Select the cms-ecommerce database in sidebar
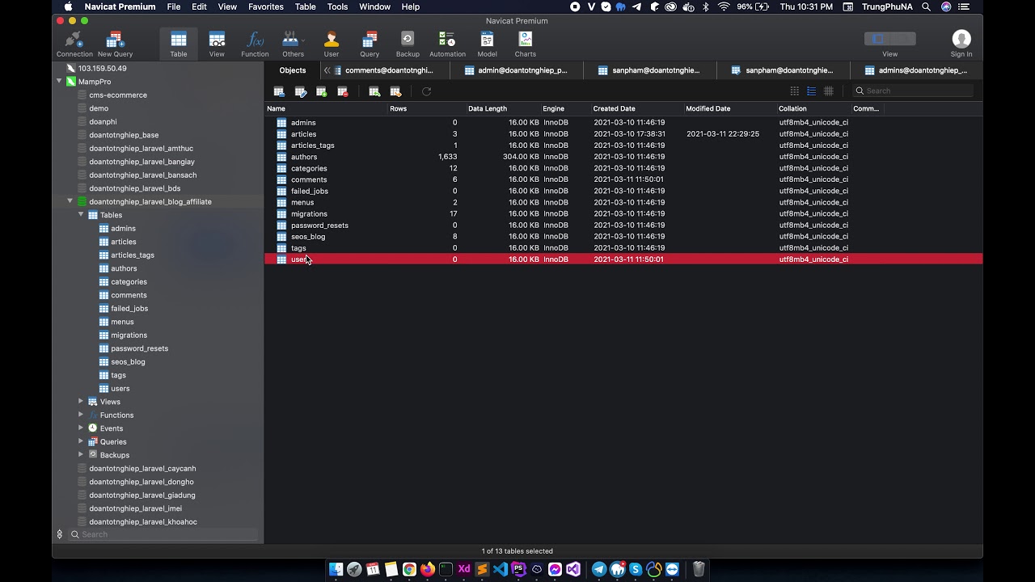This screenshot has width=1035, height=582. pos(118,95)
